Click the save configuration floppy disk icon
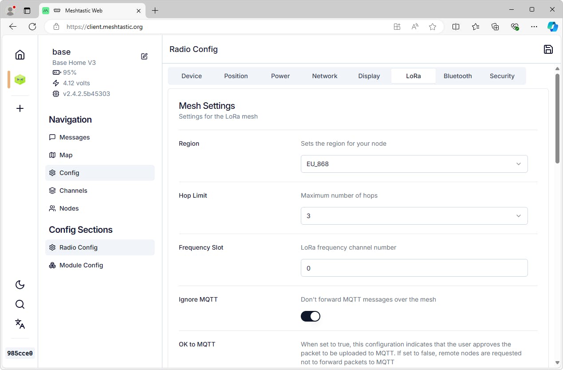The width and height of the screenshot is (563, 370). pos(548,49)
